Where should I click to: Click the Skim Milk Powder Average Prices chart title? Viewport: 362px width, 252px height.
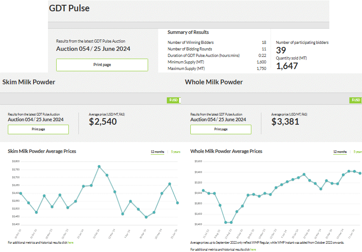tap(42, 151)
